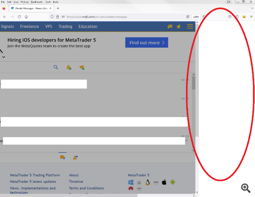The image size is (255, 197).
Task: Open the site hamburger menu
Action: 190,27
